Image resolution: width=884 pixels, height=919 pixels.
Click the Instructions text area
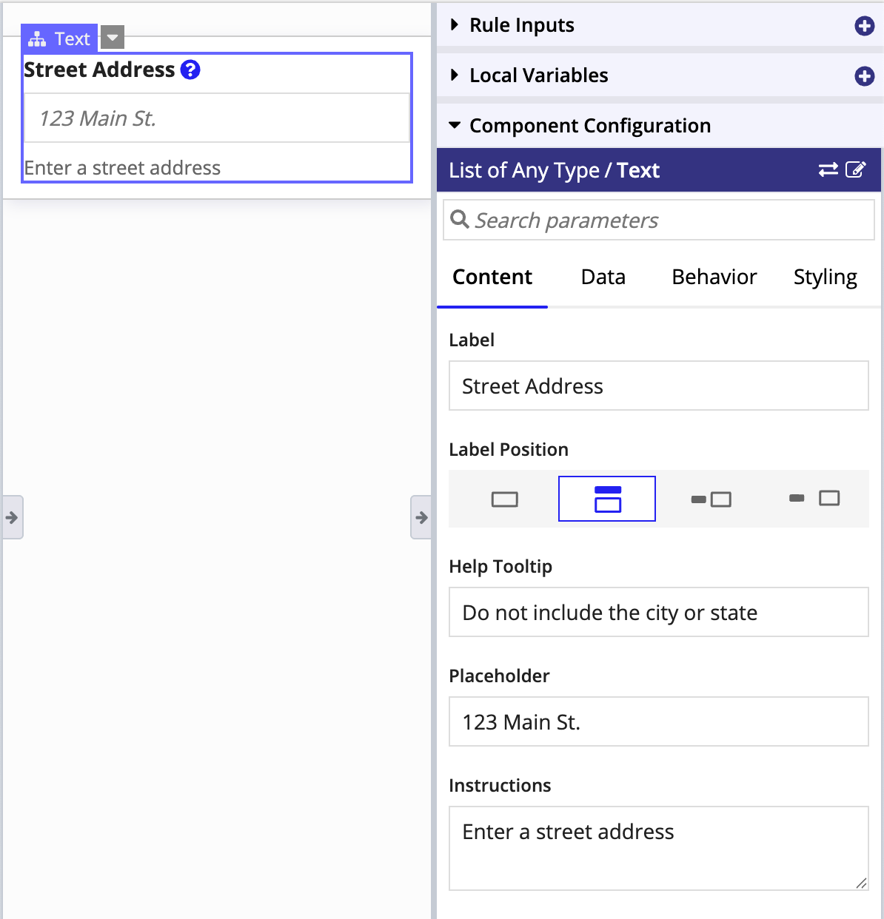(x=659, y=848)
